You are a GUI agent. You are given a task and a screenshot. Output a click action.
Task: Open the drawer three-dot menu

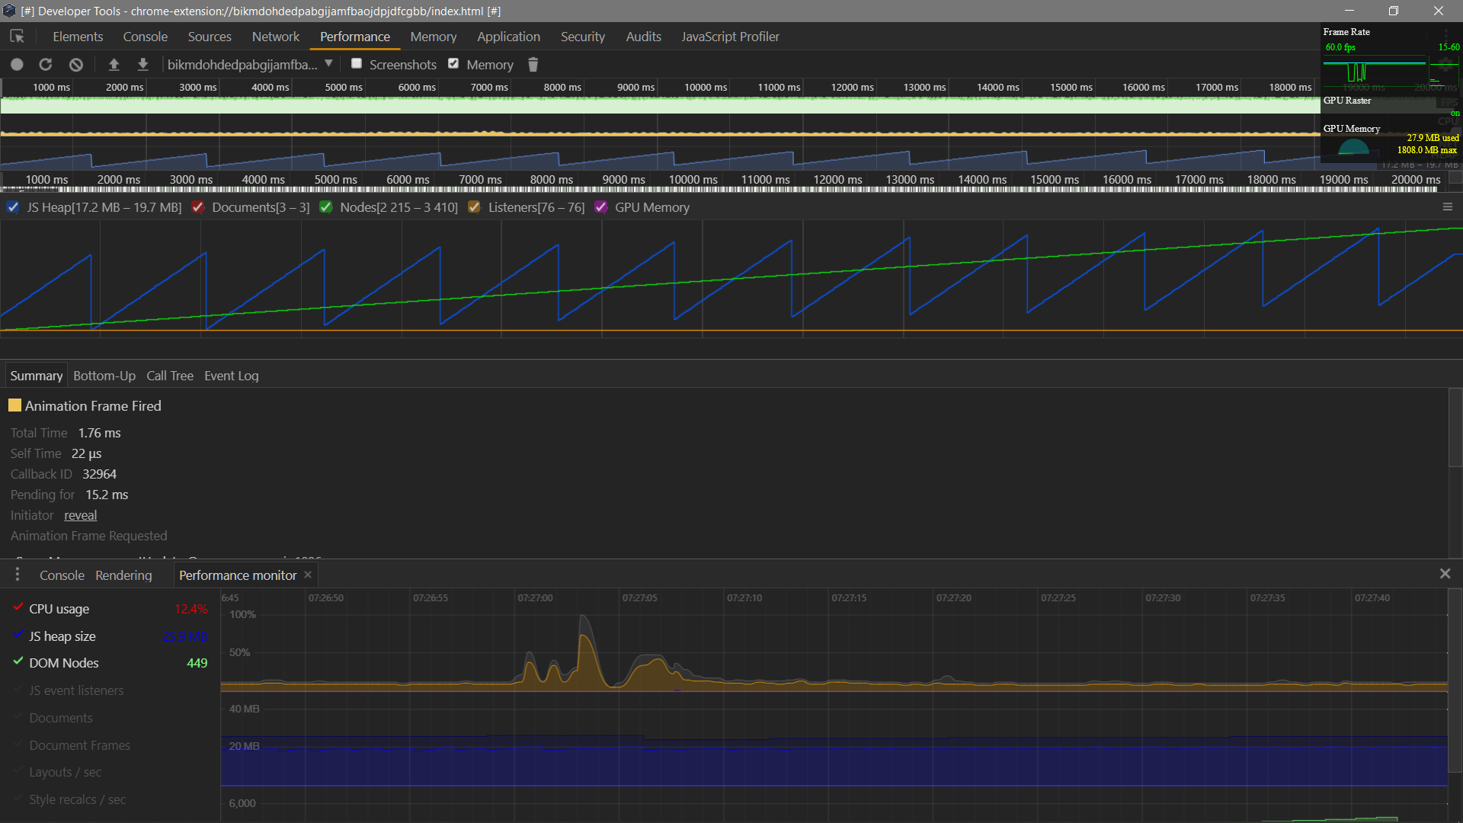pos(18,575)
